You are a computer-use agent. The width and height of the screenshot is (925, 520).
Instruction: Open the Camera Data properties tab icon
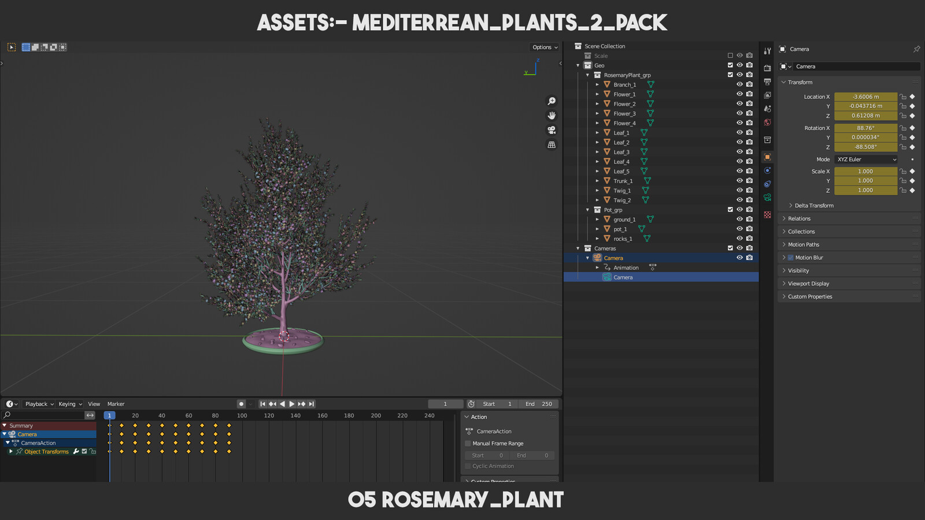coord(767,198)
